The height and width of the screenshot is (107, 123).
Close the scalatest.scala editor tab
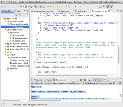click(x=109, y=11)
